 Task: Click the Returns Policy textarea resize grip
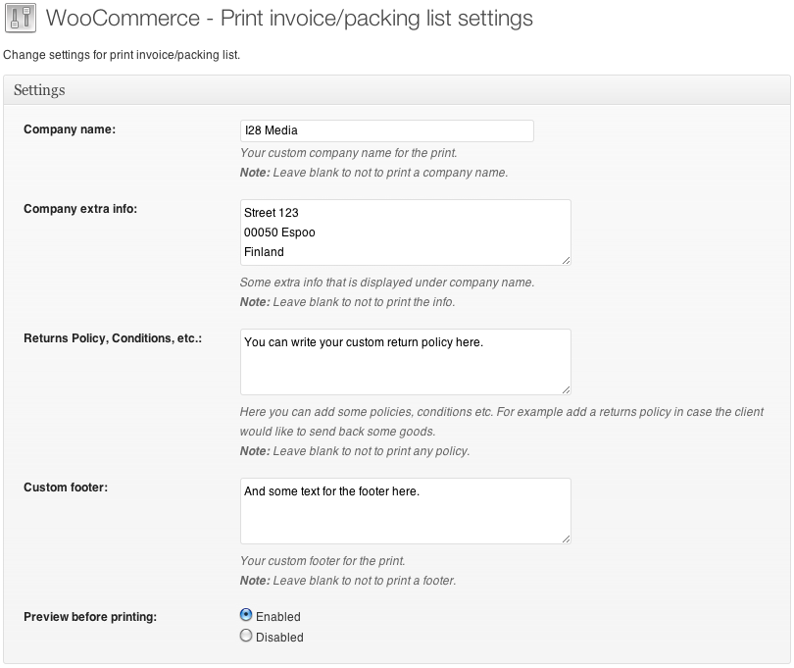click(566, 389)
